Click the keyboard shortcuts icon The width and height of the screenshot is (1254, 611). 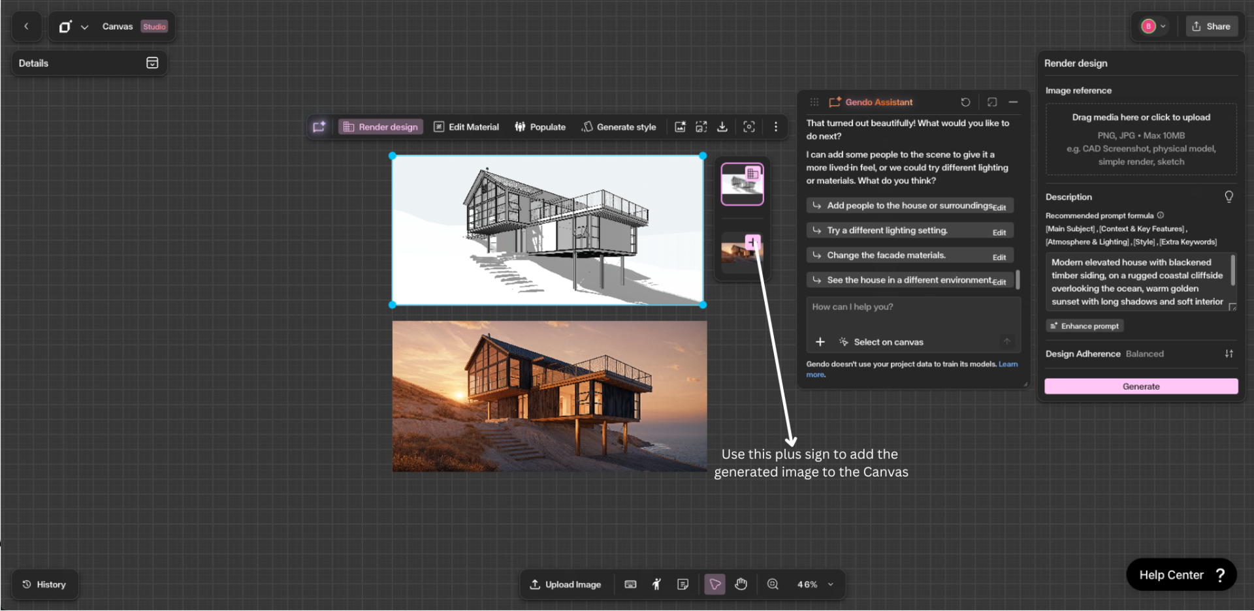[x=630, y=584]
